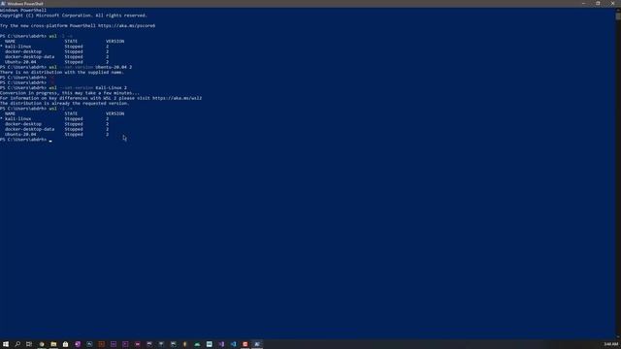This screenshot has width=621, height=349.
Task: Click the last prompt line with the cursor
Action: (26, 140)
